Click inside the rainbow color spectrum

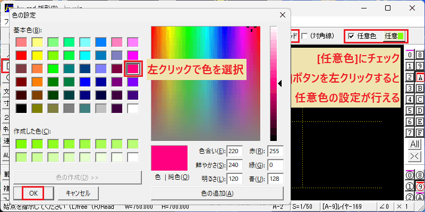point(206,83)
